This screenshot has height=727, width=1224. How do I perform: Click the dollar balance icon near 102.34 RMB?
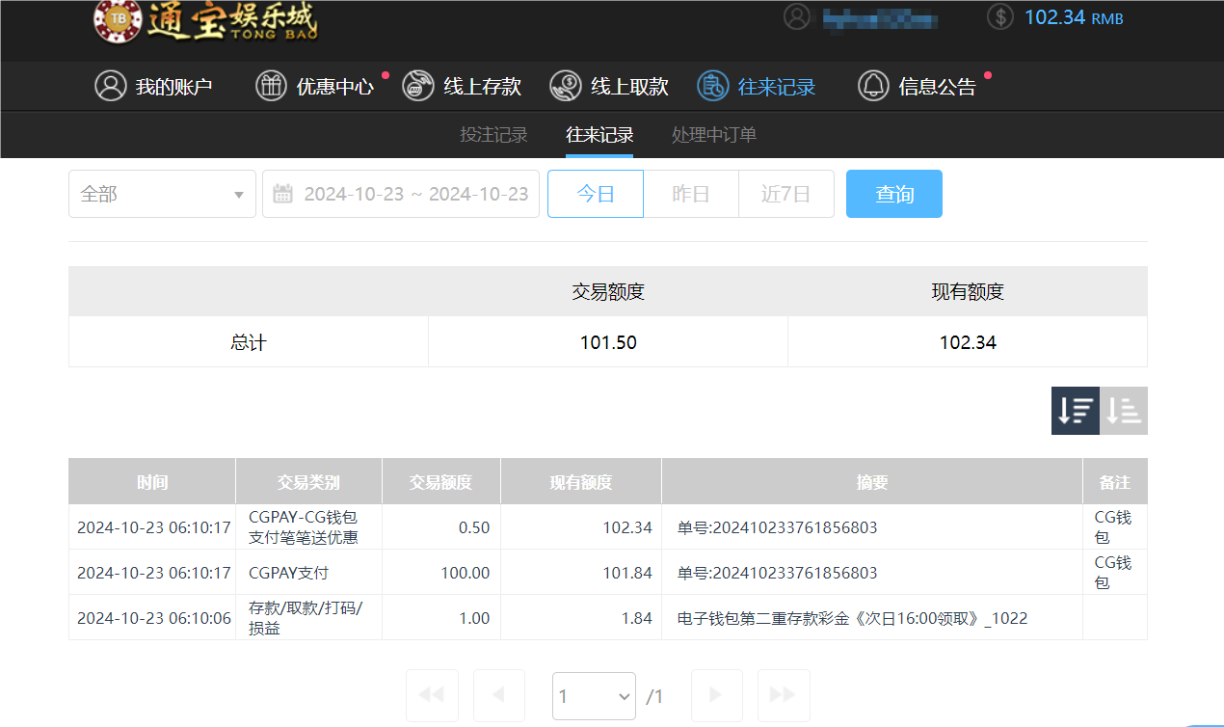click(999, 17)
